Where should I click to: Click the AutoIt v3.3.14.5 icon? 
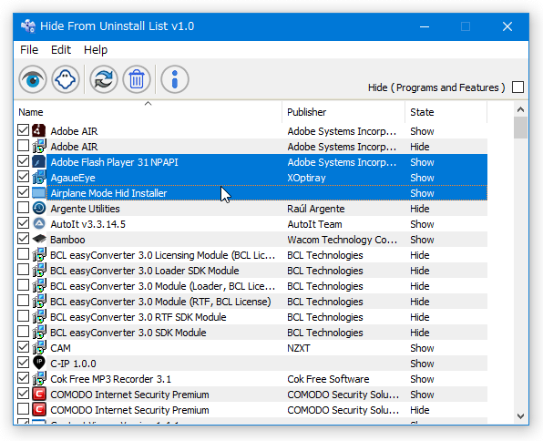[39, 224]
